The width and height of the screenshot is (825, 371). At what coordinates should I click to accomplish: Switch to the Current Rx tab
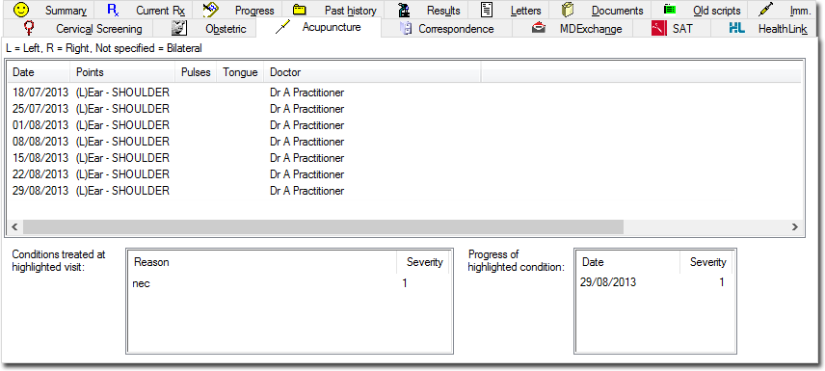143,10
